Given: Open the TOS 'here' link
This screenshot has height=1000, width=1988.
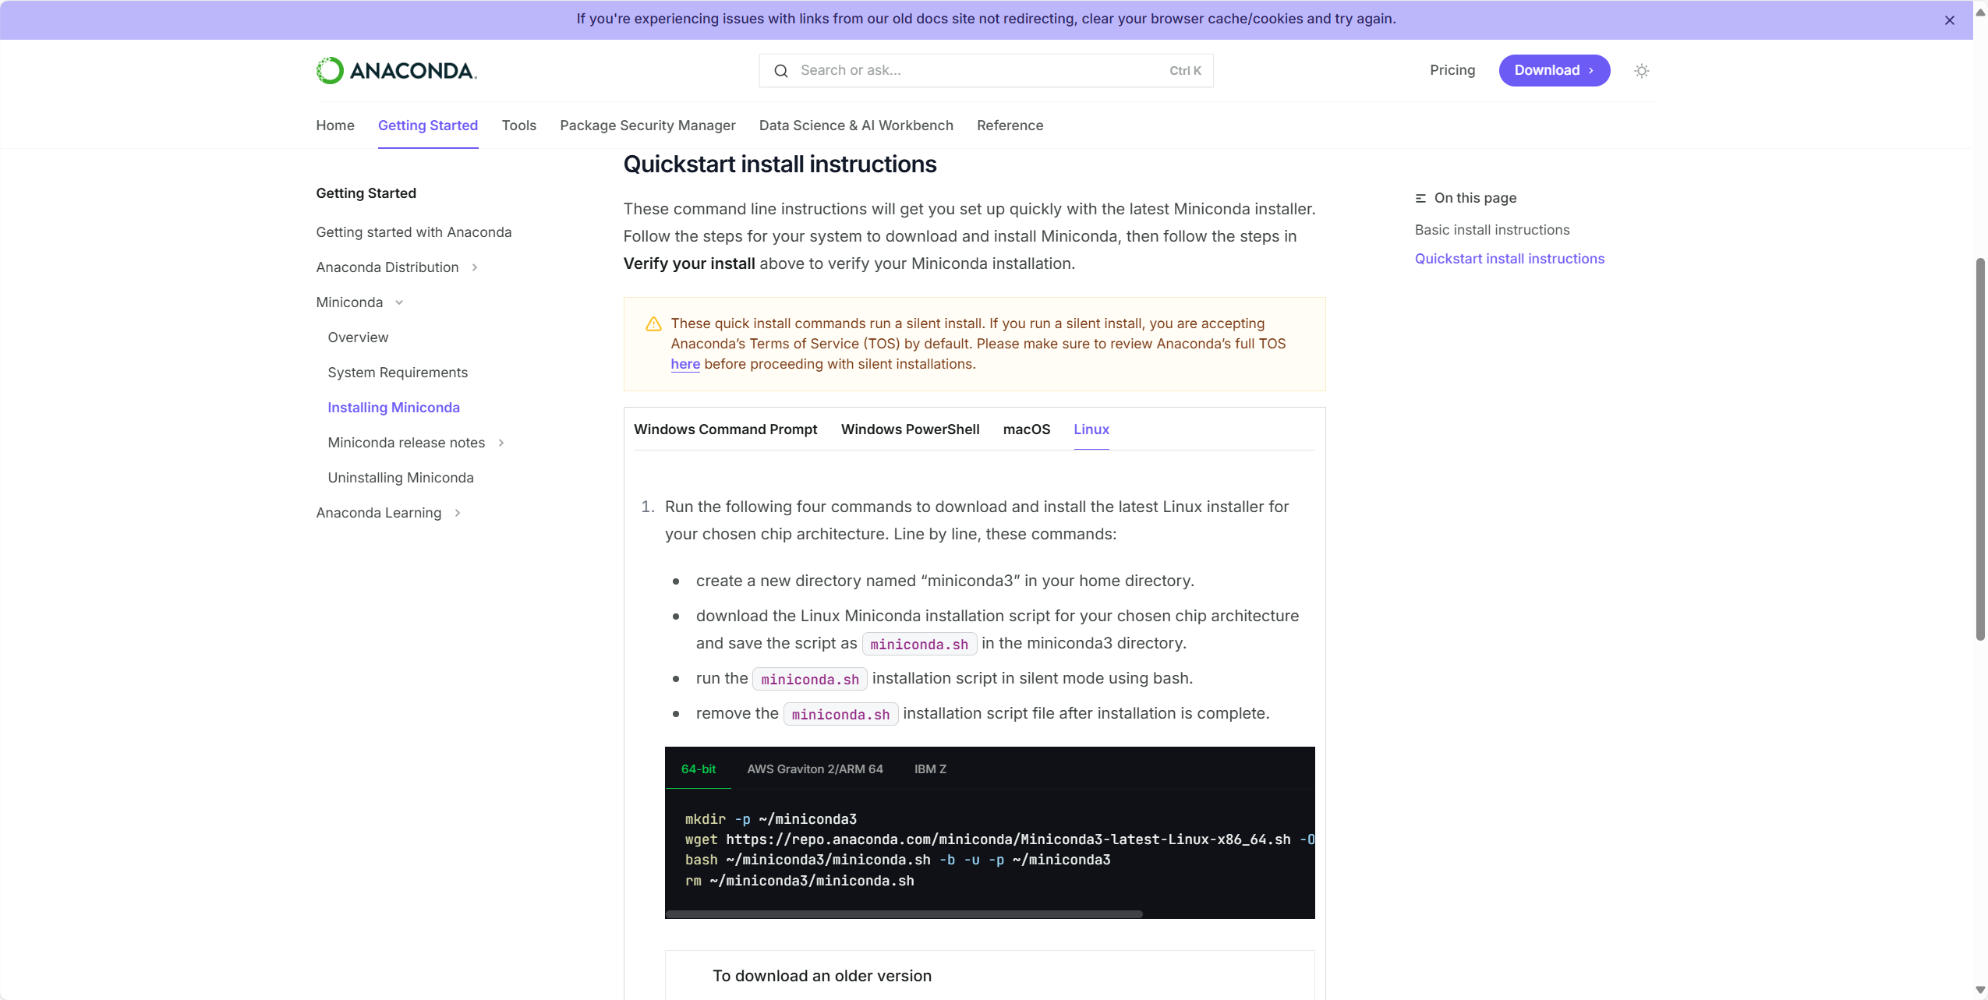Looking at the screenshot, I should coord(684,364).
